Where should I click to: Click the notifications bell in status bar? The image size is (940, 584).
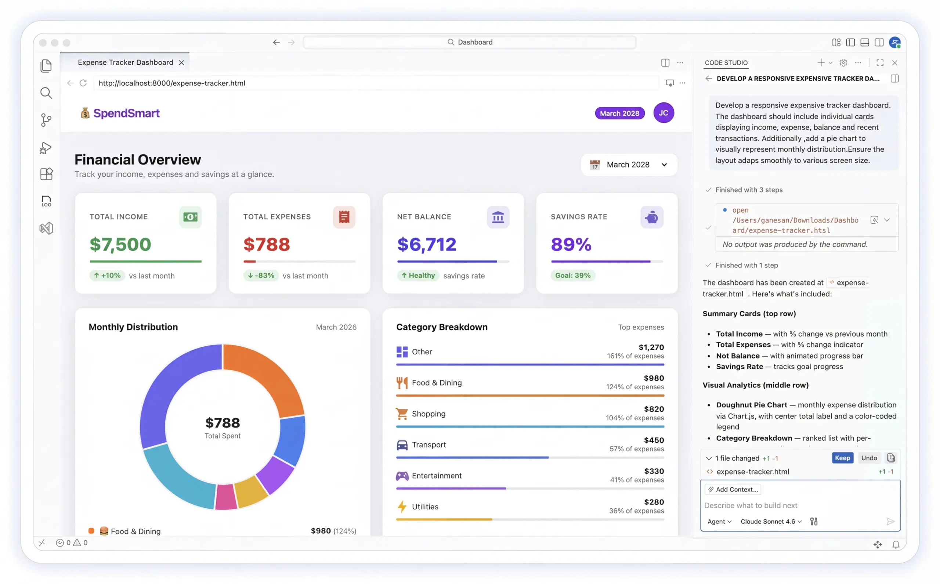pos(896,544)
